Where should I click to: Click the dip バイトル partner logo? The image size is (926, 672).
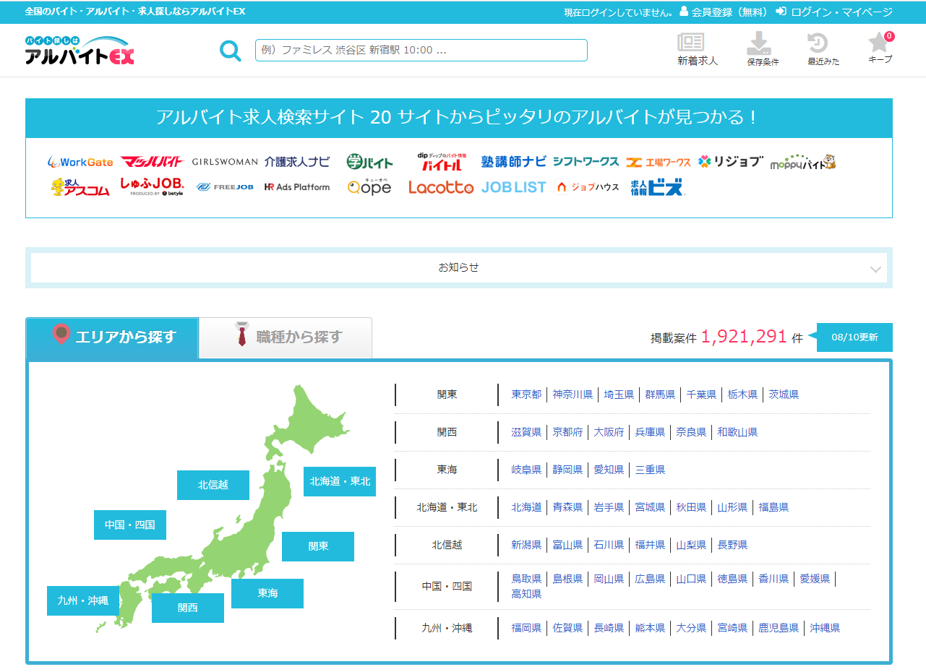(442, 161)
